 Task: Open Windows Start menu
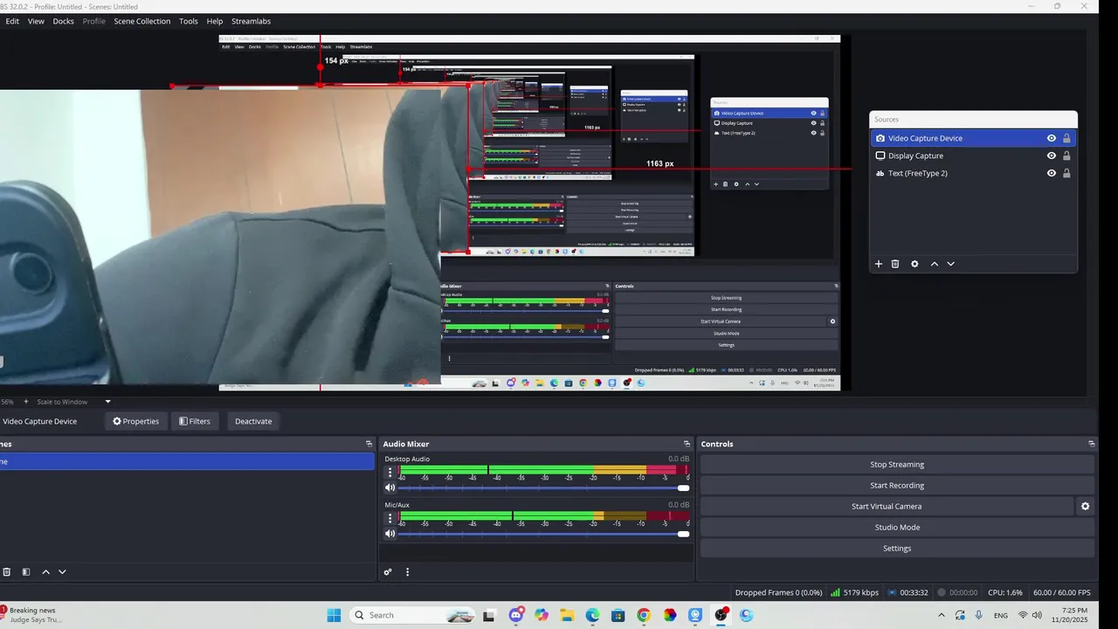click(334, 615)
